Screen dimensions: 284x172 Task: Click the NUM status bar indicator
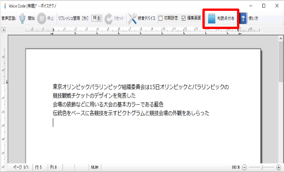[94, 167]
